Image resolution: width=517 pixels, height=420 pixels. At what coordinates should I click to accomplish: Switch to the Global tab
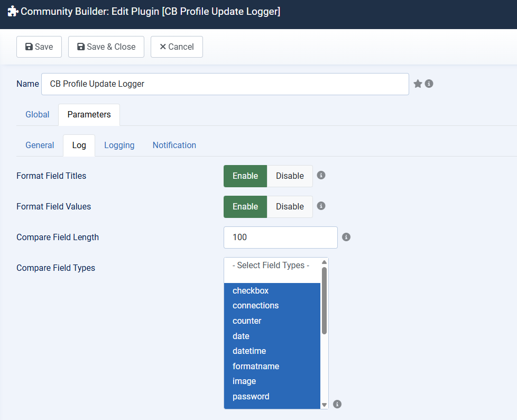pyautogui.click(x=37, y=114)
